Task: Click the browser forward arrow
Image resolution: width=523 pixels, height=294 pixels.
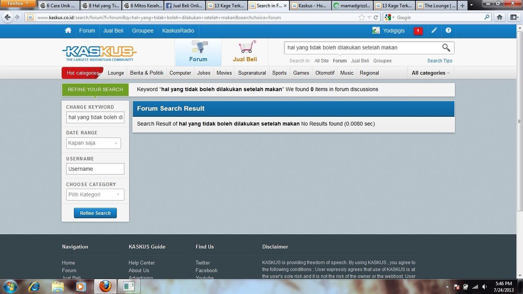Action: [17, 17]
